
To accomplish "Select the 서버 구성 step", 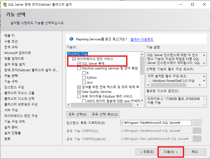I will pos(11,110).
